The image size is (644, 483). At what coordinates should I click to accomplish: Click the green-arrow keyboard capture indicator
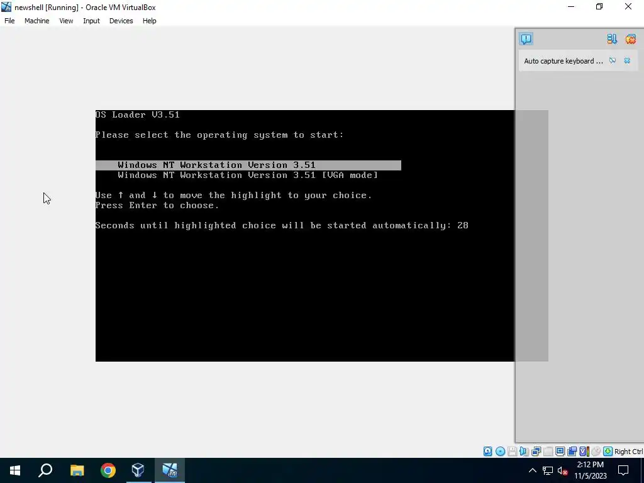click(608, 452)
